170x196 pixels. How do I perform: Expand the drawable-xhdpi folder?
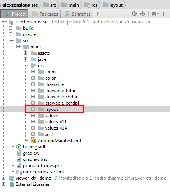tap(33, 97)
